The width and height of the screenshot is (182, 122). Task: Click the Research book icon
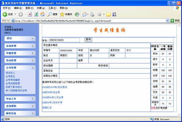[114, 14]
